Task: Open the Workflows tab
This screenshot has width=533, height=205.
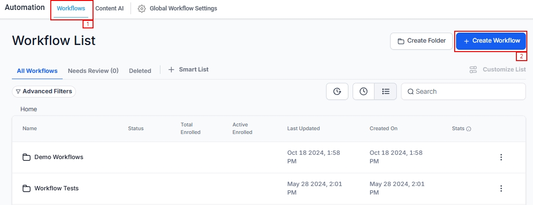Action: click(x=71, y=9)
